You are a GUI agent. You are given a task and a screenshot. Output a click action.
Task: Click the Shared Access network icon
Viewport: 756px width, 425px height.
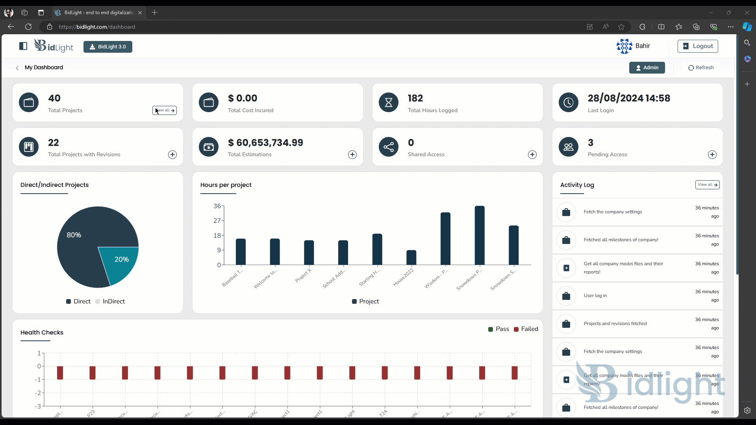point(389,147)
